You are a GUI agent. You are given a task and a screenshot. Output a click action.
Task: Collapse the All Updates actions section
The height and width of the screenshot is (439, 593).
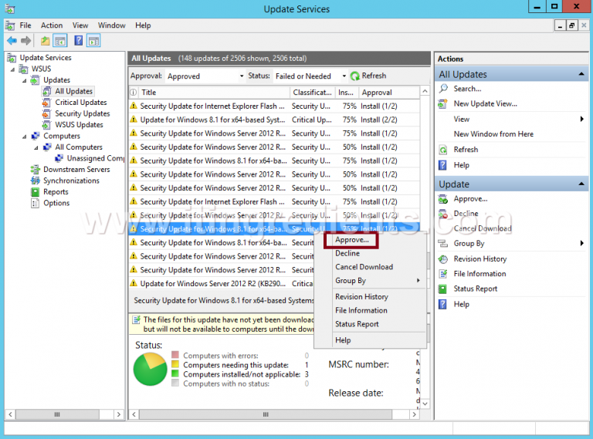pos(581,74)
